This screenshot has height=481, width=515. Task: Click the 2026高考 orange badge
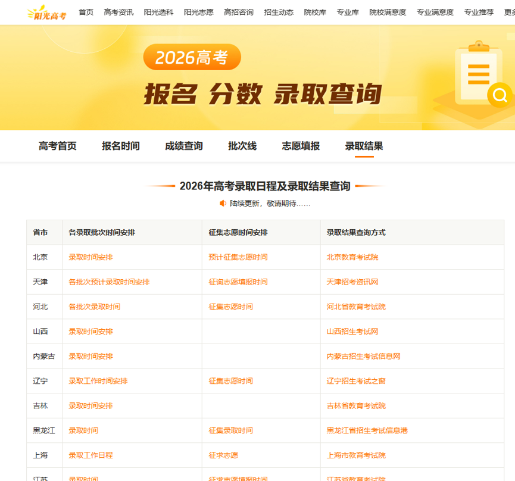click(192, 57)
